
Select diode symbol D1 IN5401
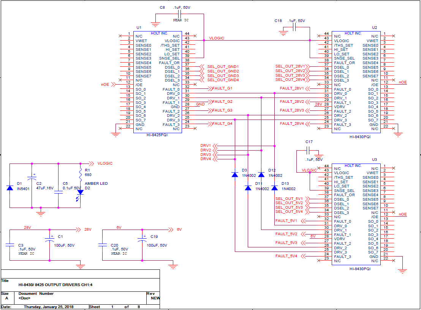tap(9, 188)
